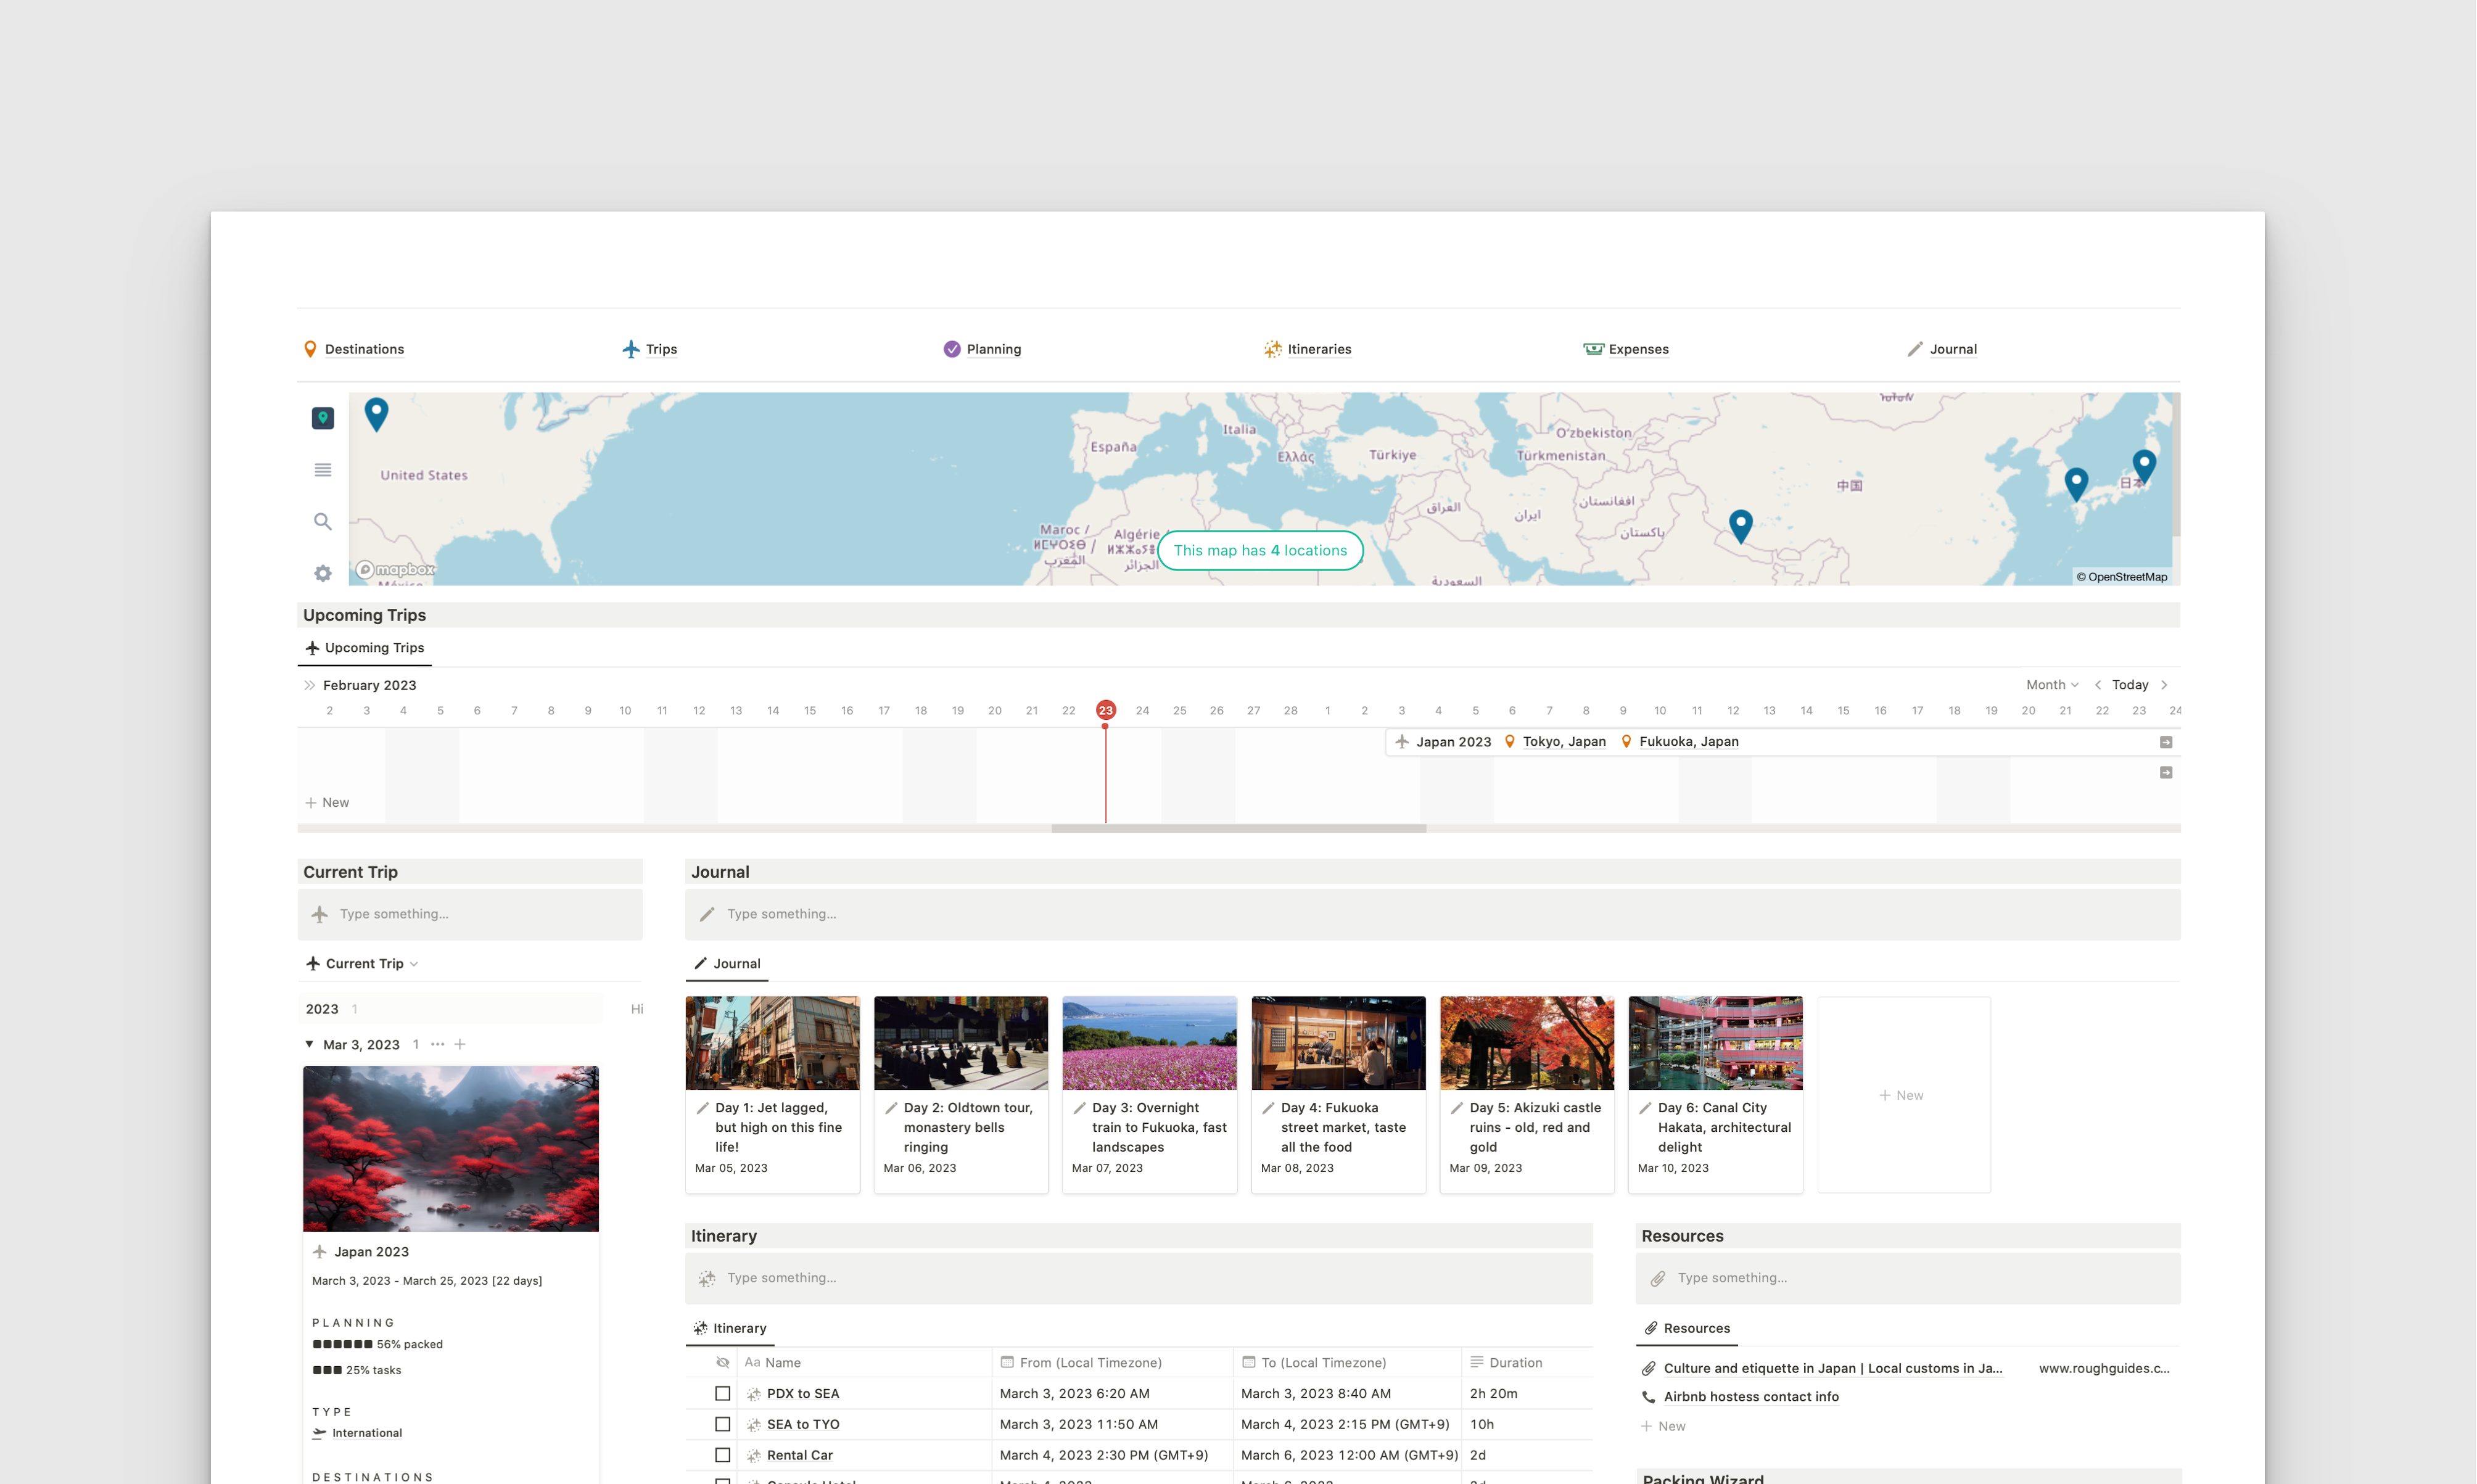Screen dimensions: 2477x1484
Task: Open the Current Trip view dropdown
Action: 364,964
